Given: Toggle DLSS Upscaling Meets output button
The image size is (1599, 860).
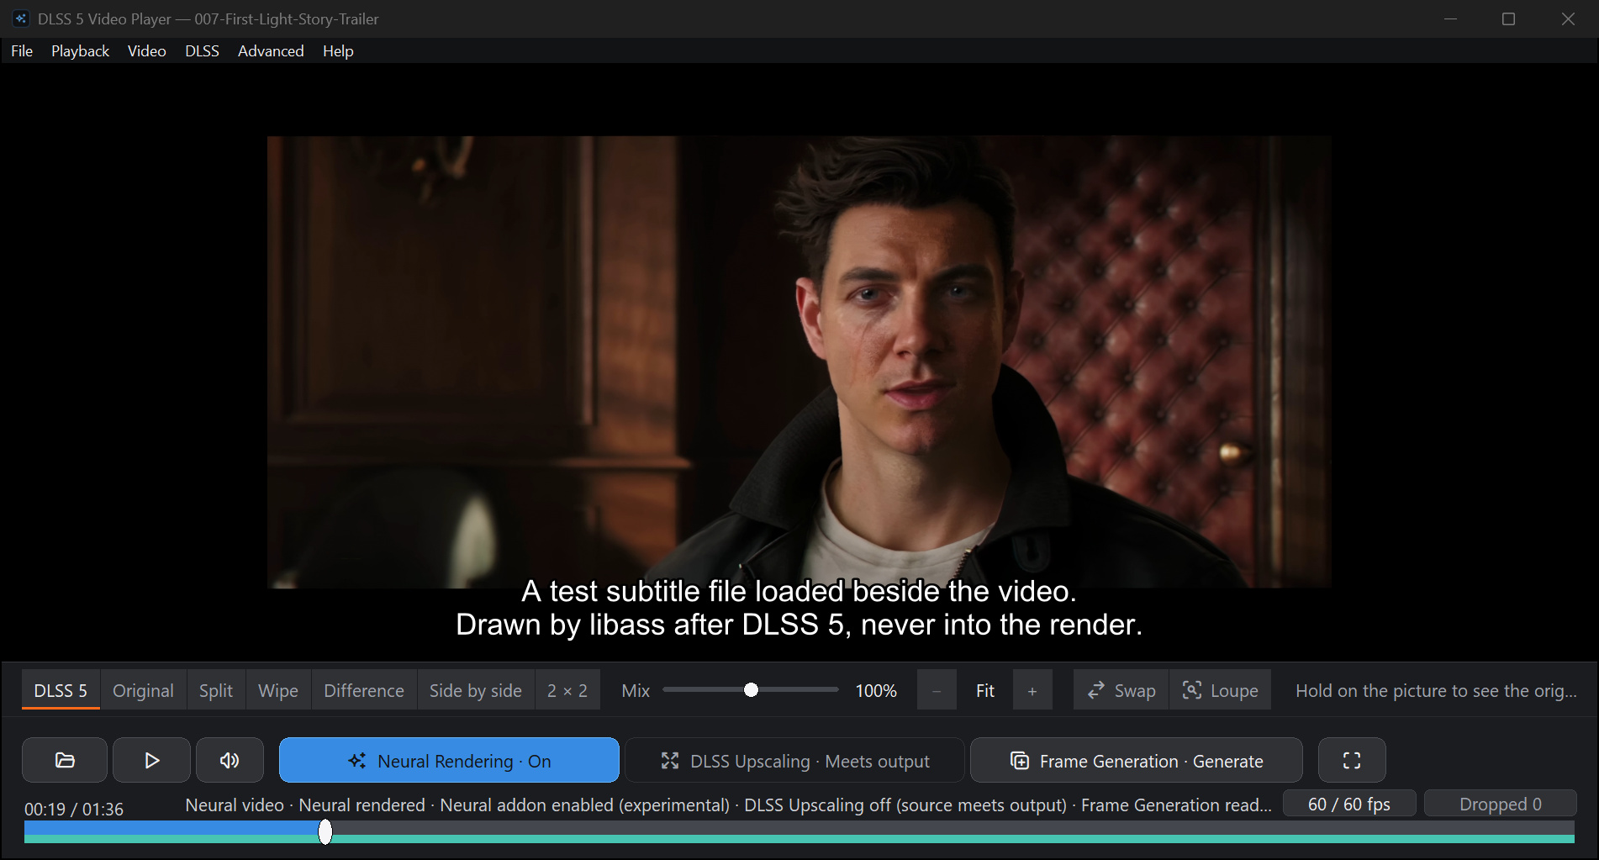Looking at the screenshot, I should [794, 760].
